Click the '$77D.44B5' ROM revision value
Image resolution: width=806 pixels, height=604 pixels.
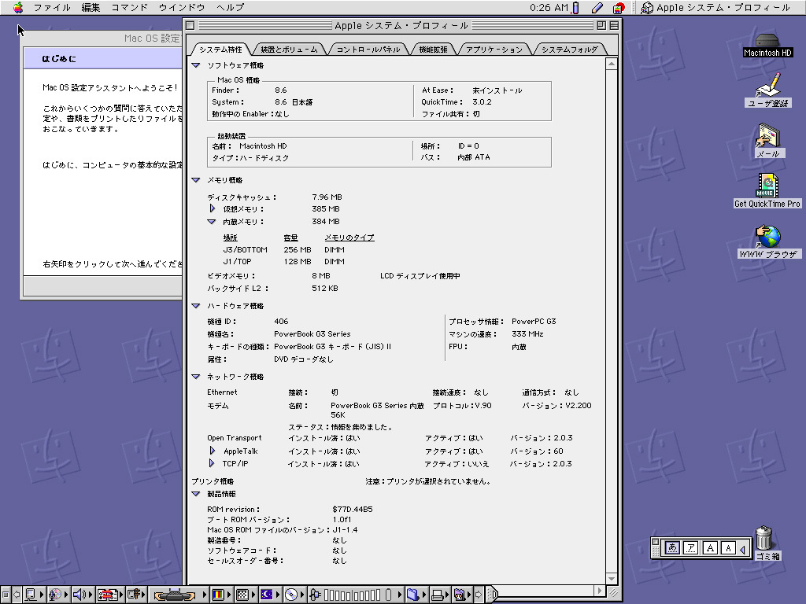pos(353,509)
